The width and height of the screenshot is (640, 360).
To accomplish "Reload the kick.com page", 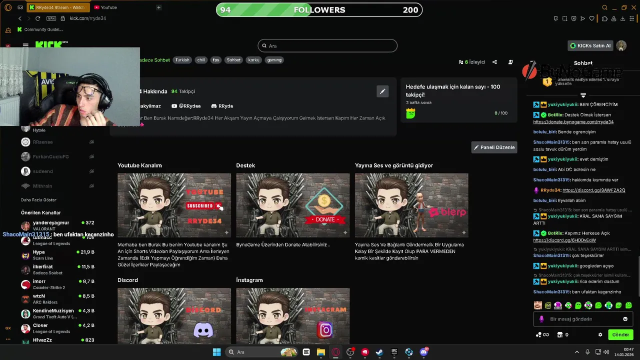I will 37,18.
